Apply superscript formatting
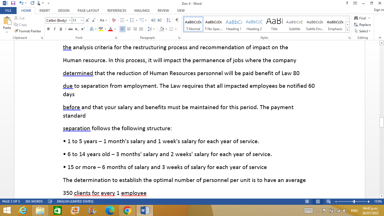384x216 pixels. click(x=83, y=29)
